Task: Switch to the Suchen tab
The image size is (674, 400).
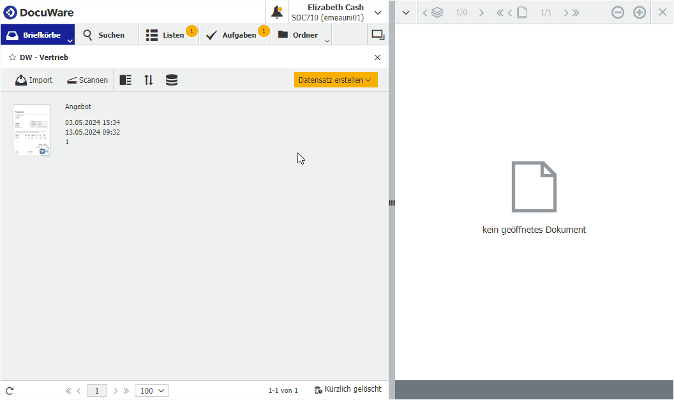Action: pyautogui.click(x=104, y=35)
